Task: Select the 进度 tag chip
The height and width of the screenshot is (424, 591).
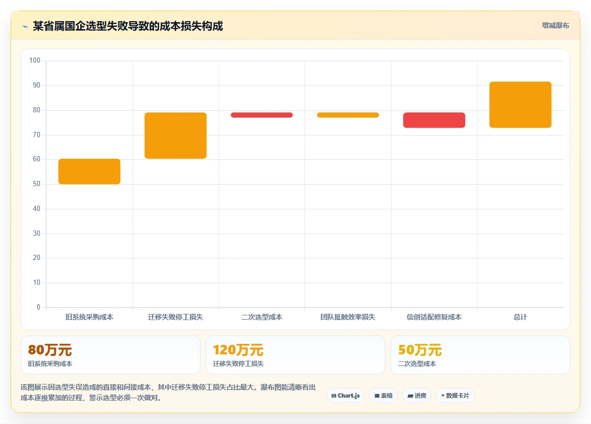Action: click(417, 396)
